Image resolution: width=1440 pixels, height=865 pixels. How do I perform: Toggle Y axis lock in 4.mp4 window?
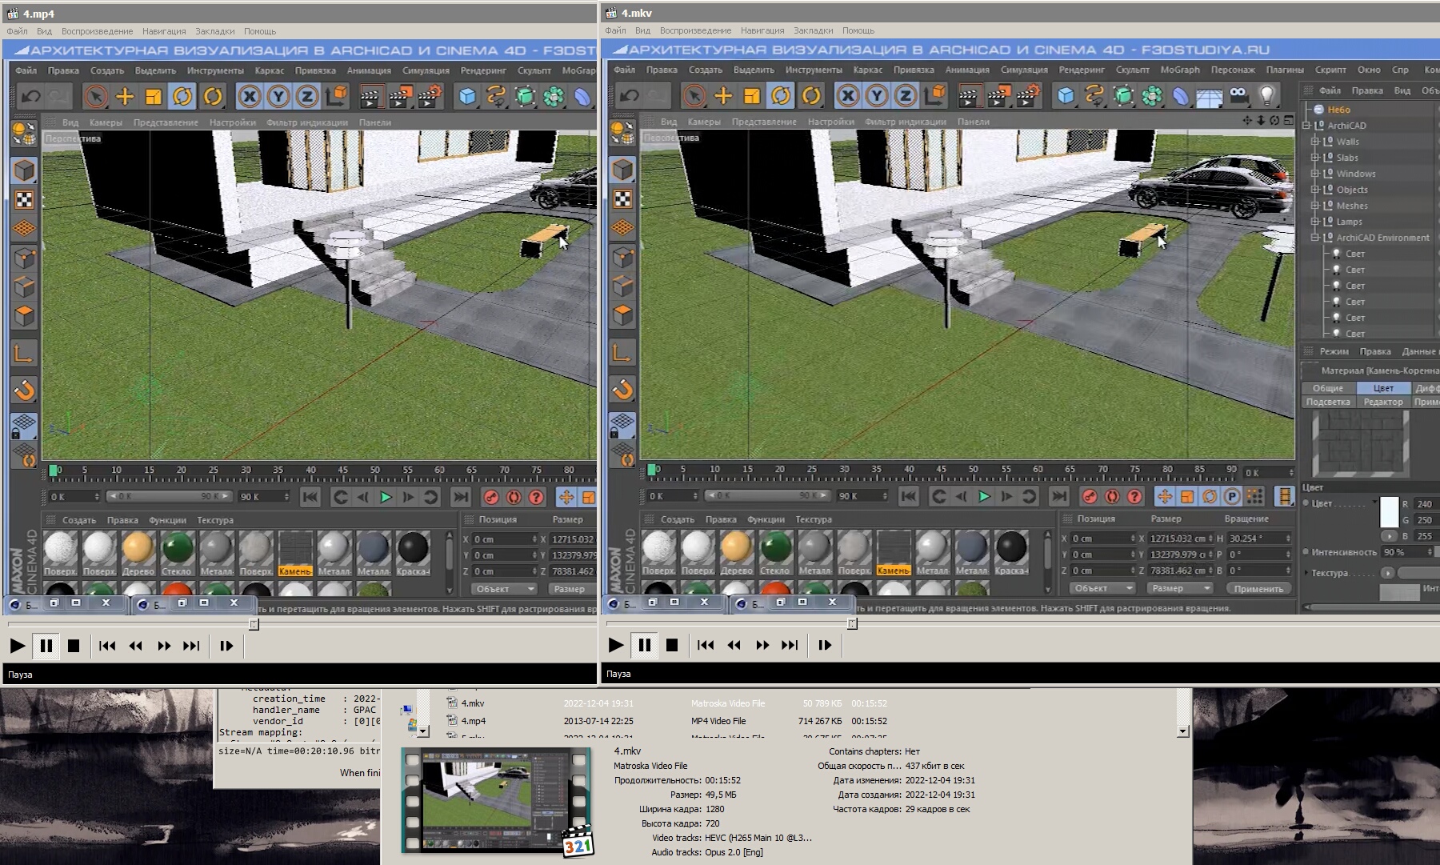pos(278,97)
